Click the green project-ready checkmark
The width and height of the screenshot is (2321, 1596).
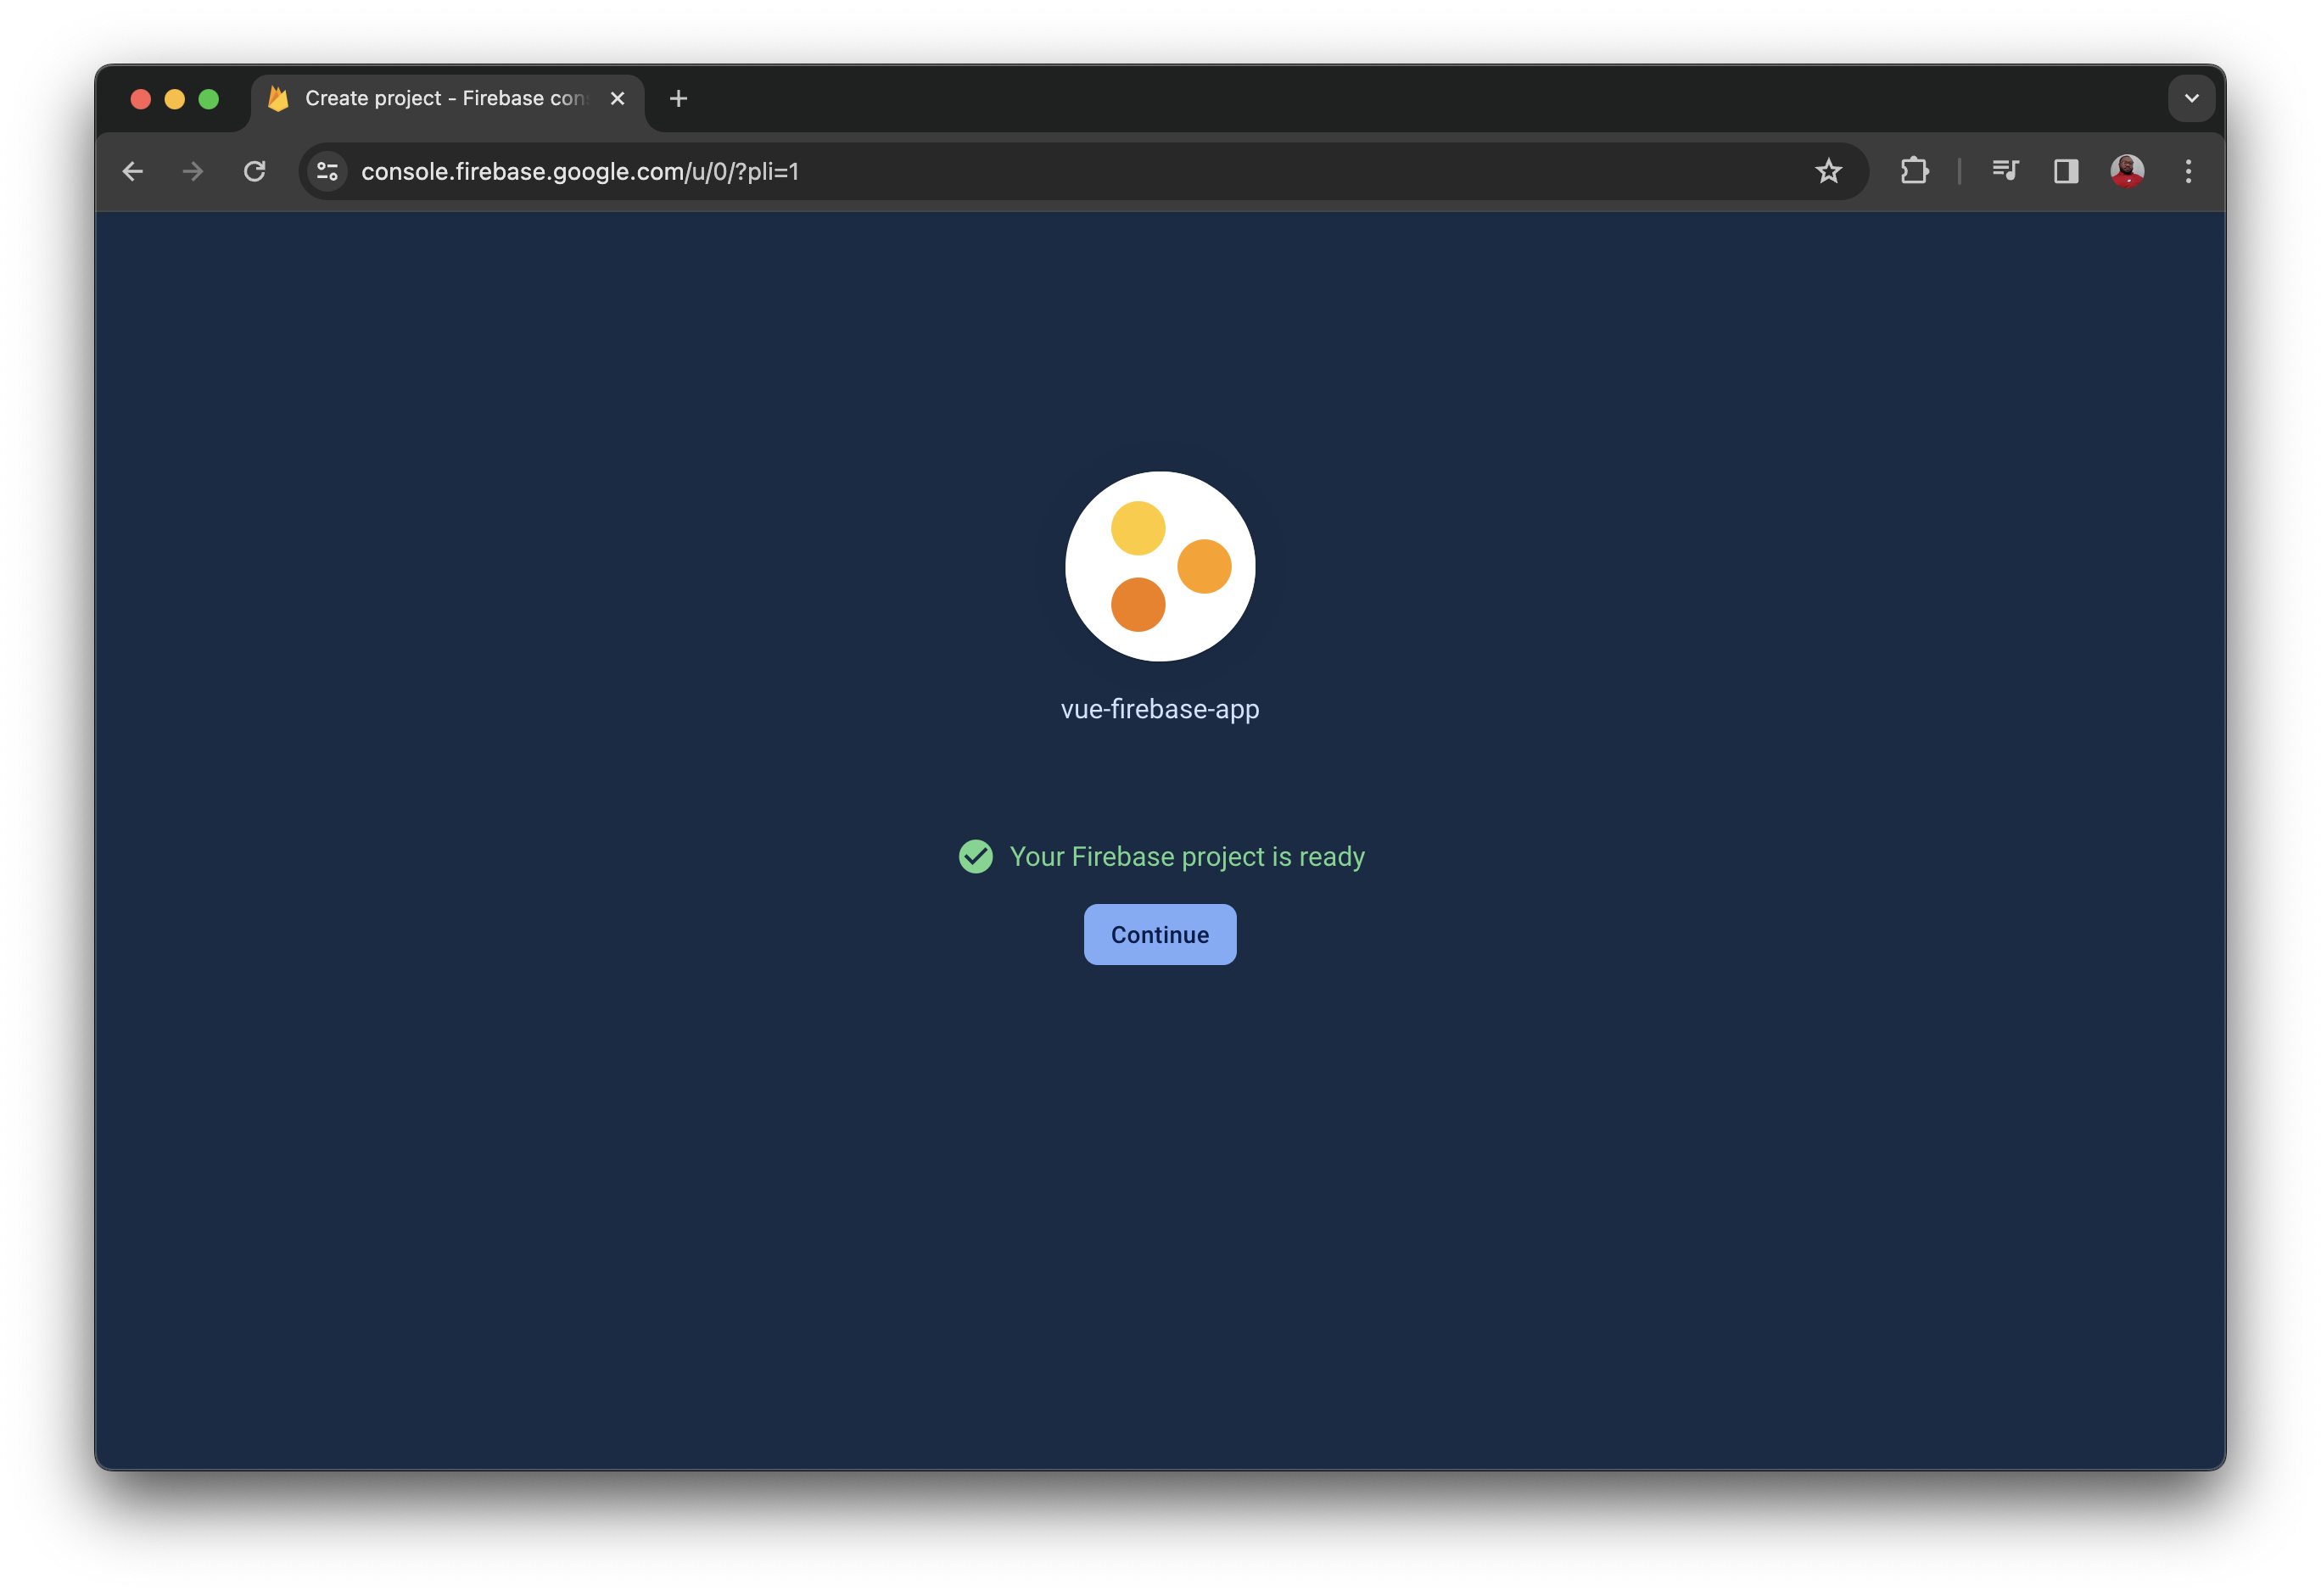point(975,856)
